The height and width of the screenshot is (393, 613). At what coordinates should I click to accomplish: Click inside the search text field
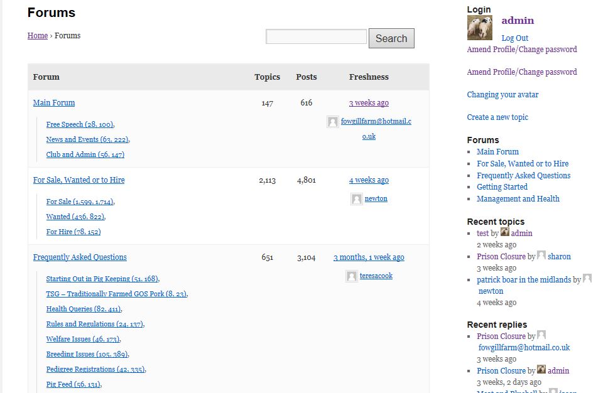[x=316, y=37]
